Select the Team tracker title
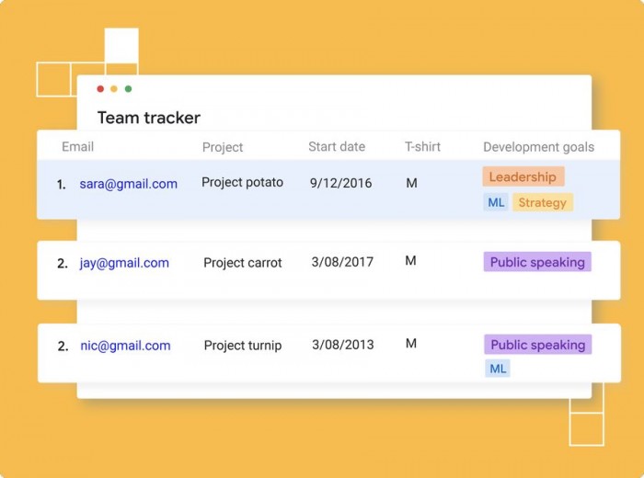The height and width of the screenshot is (478, 644). (x=149, y=118)
